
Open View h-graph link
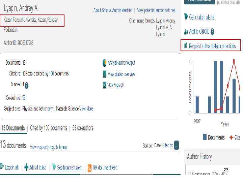[x=115, y=85]
